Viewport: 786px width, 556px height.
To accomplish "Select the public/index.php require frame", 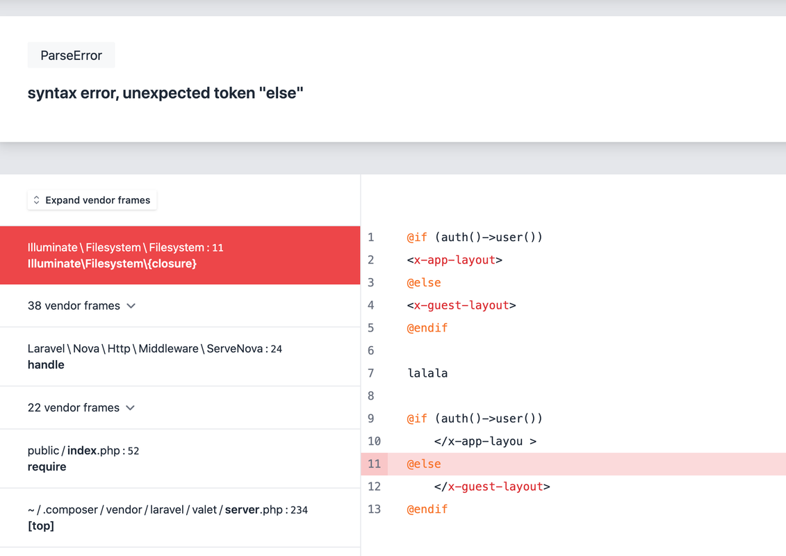I will tap(180, 458).
